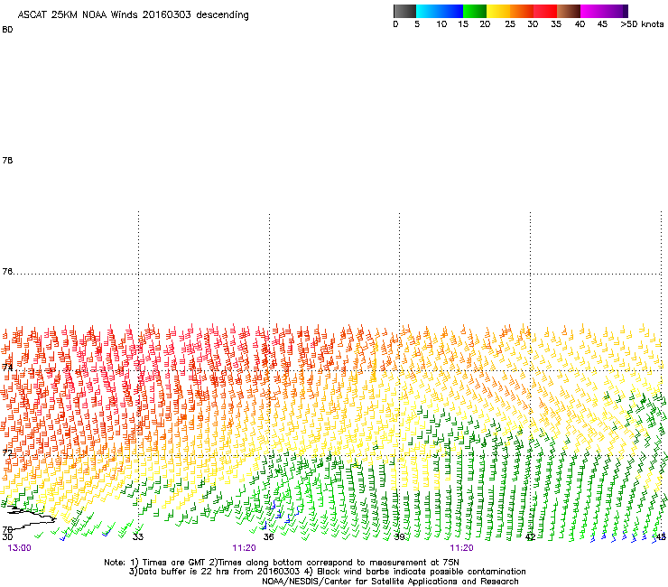Screen dimensions: 668x587
Task: Click the '11:20' time label nearest longitude 42
Action: (x=462, y=548)
